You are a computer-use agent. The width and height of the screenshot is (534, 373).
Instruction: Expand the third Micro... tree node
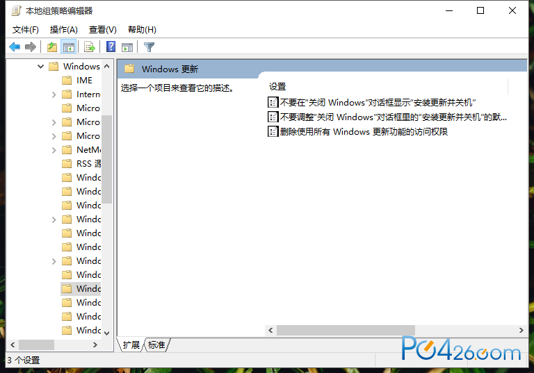(x=54, y=136)
